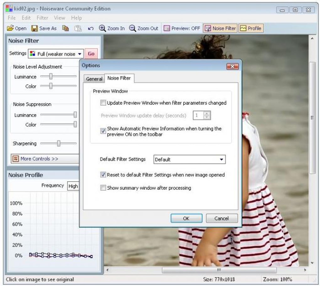
Task: Expand More Controls >> button
Action: click(x=45, y=158)
